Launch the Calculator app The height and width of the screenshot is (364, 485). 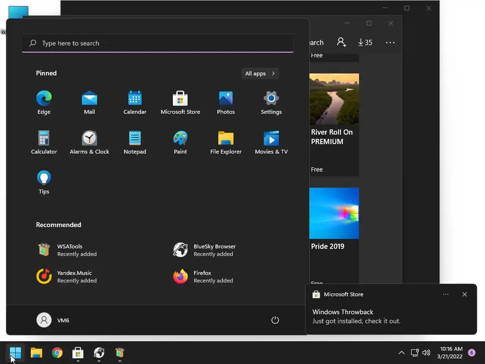point(44,142)
